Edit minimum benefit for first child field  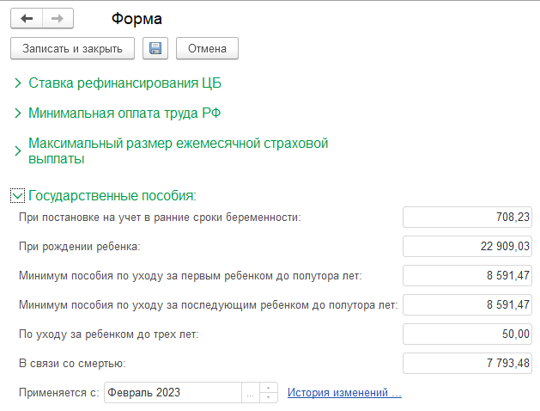[x=469, y=276]
